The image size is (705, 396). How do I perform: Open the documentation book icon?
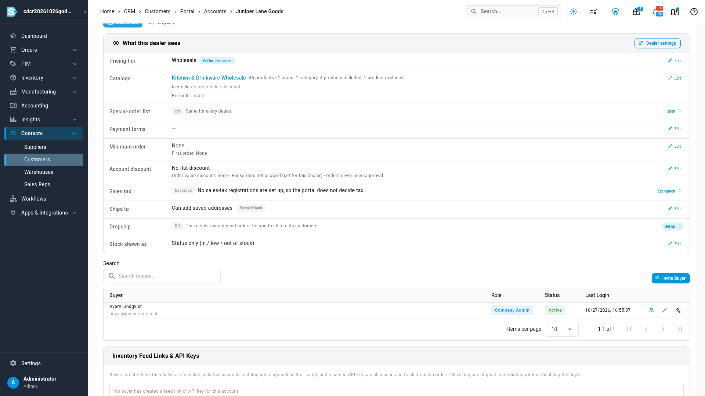675,12
